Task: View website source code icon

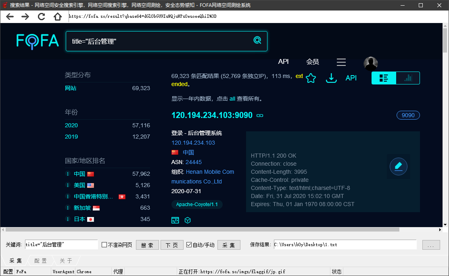Action: 175,220
